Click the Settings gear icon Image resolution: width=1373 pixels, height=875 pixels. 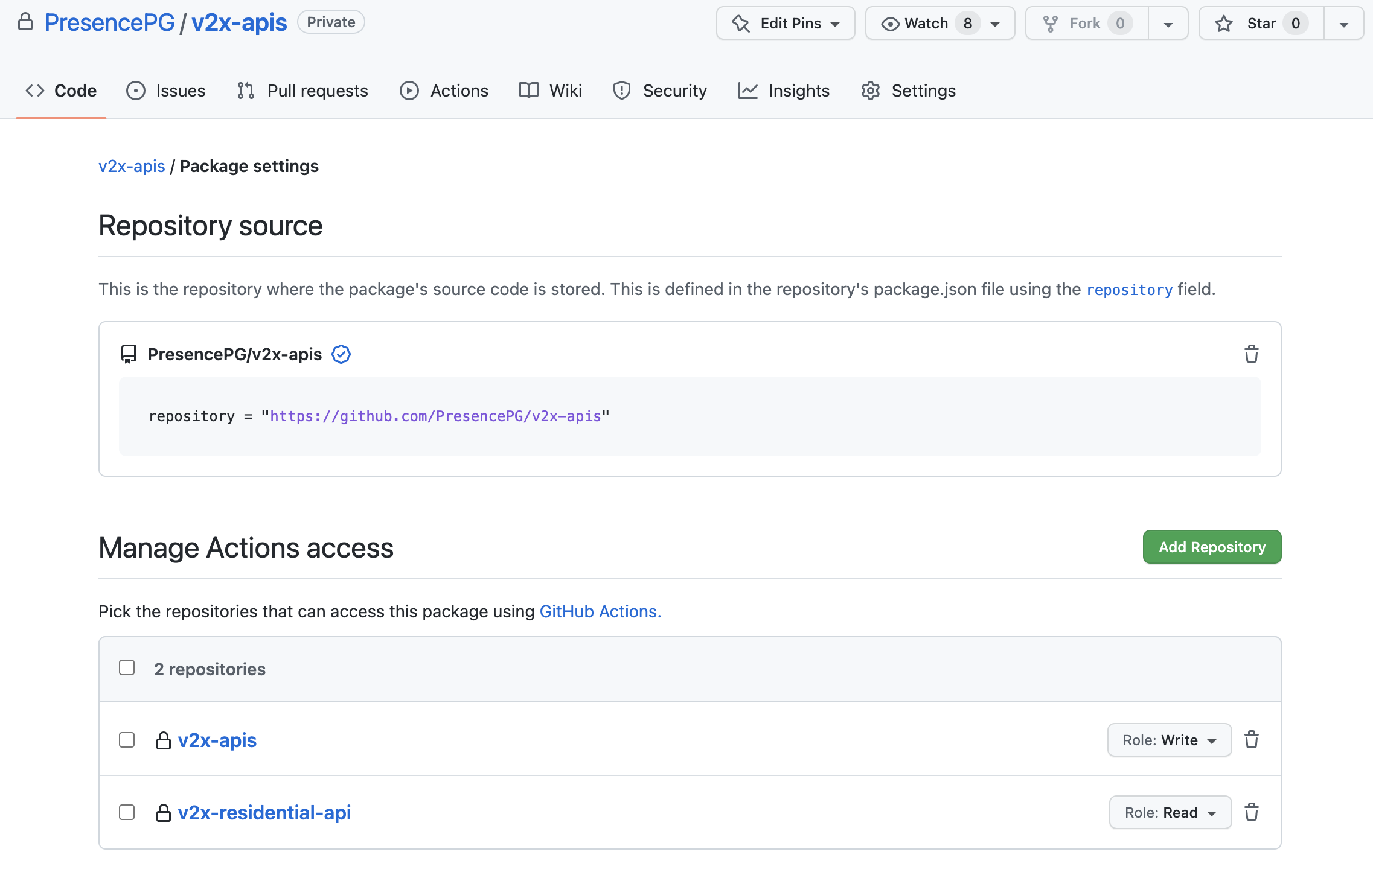[871, 91]
